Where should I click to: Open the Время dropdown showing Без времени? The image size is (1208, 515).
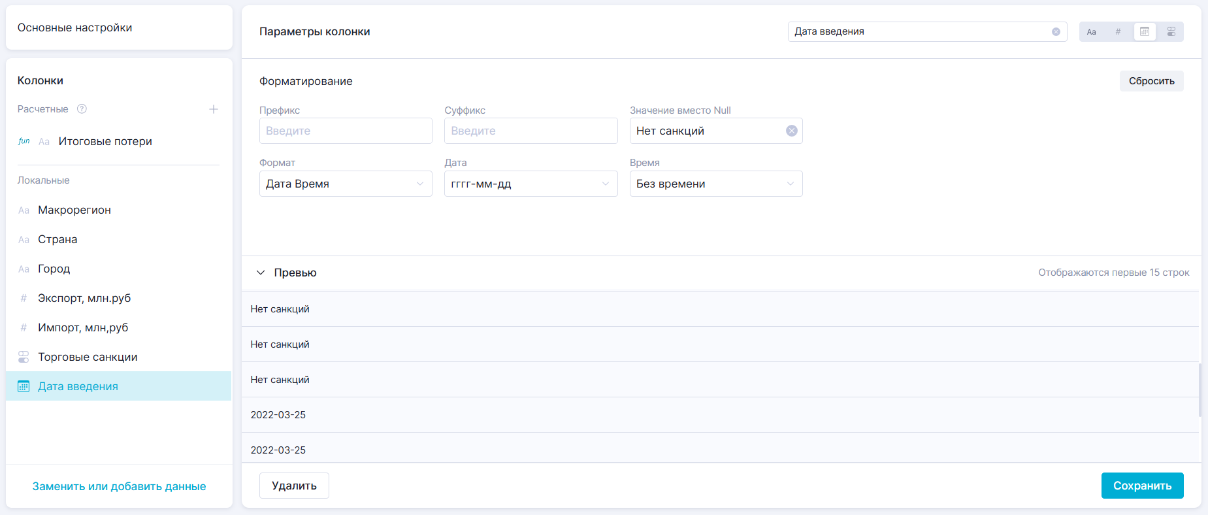(715, 184)
